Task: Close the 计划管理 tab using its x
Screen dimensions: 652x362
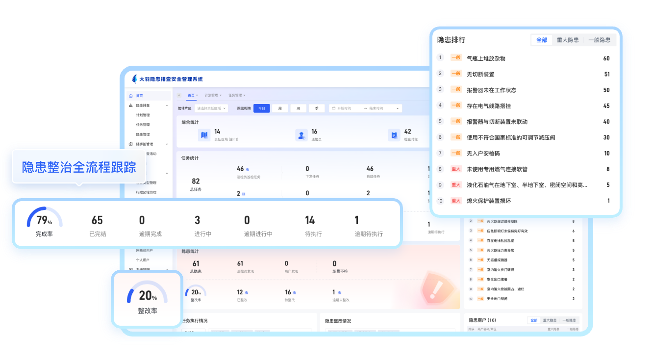Action: [221, 95]
